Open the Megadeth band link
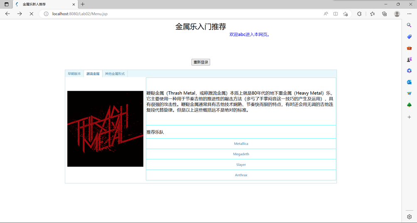The width and height of the screenshot is (417, 223). click(x=241, y=154)
